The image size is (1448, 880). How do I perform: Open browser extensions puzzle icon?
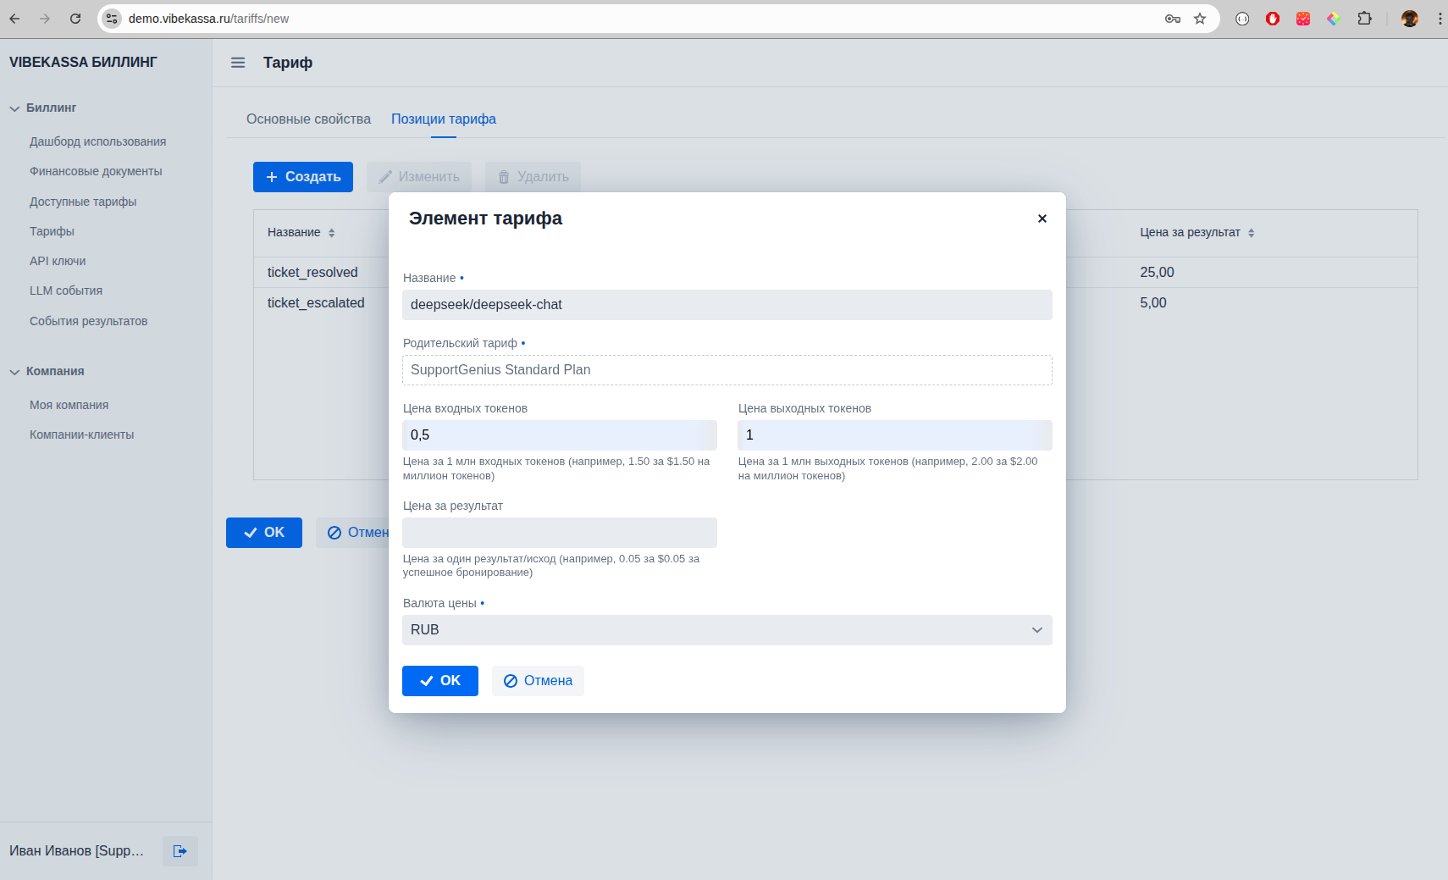[x=1364, y=19]
